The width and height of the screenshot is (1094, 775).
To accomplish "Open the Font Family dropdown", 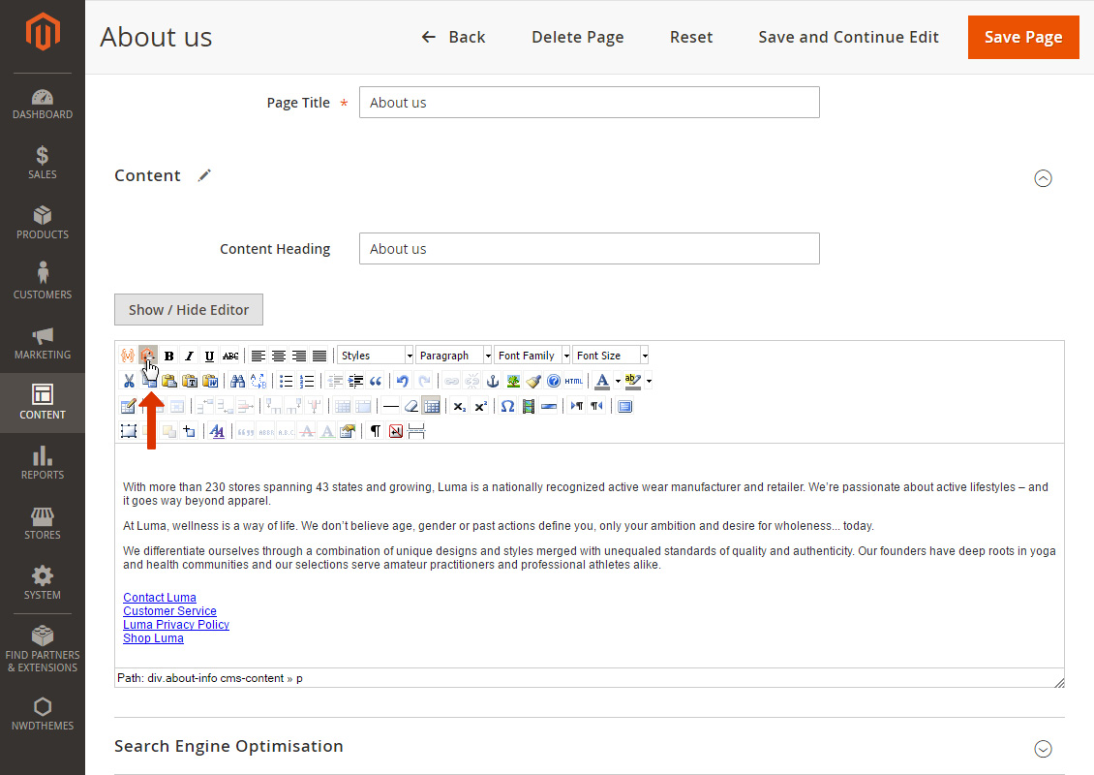I will (x=532, y=356).
